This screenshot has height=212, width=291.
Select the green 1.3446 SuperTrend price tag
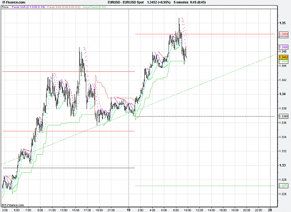pyautogui.click(x=284, y=61)
